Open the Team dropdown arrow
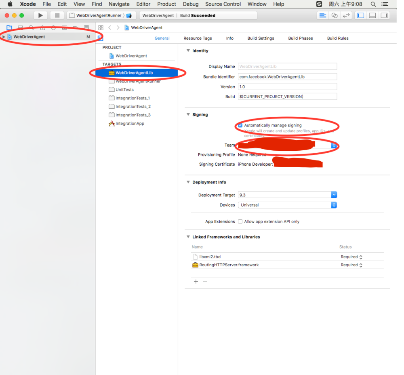404x375 pixels. click(x=334, y=145)
